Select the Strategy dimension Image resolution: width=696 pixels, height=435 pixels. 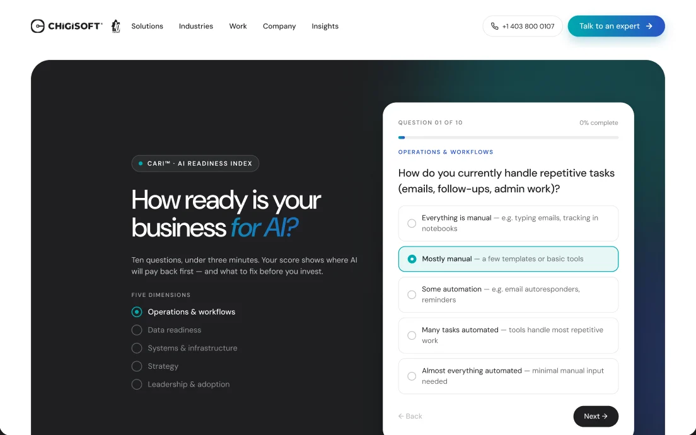pos(155,367)
